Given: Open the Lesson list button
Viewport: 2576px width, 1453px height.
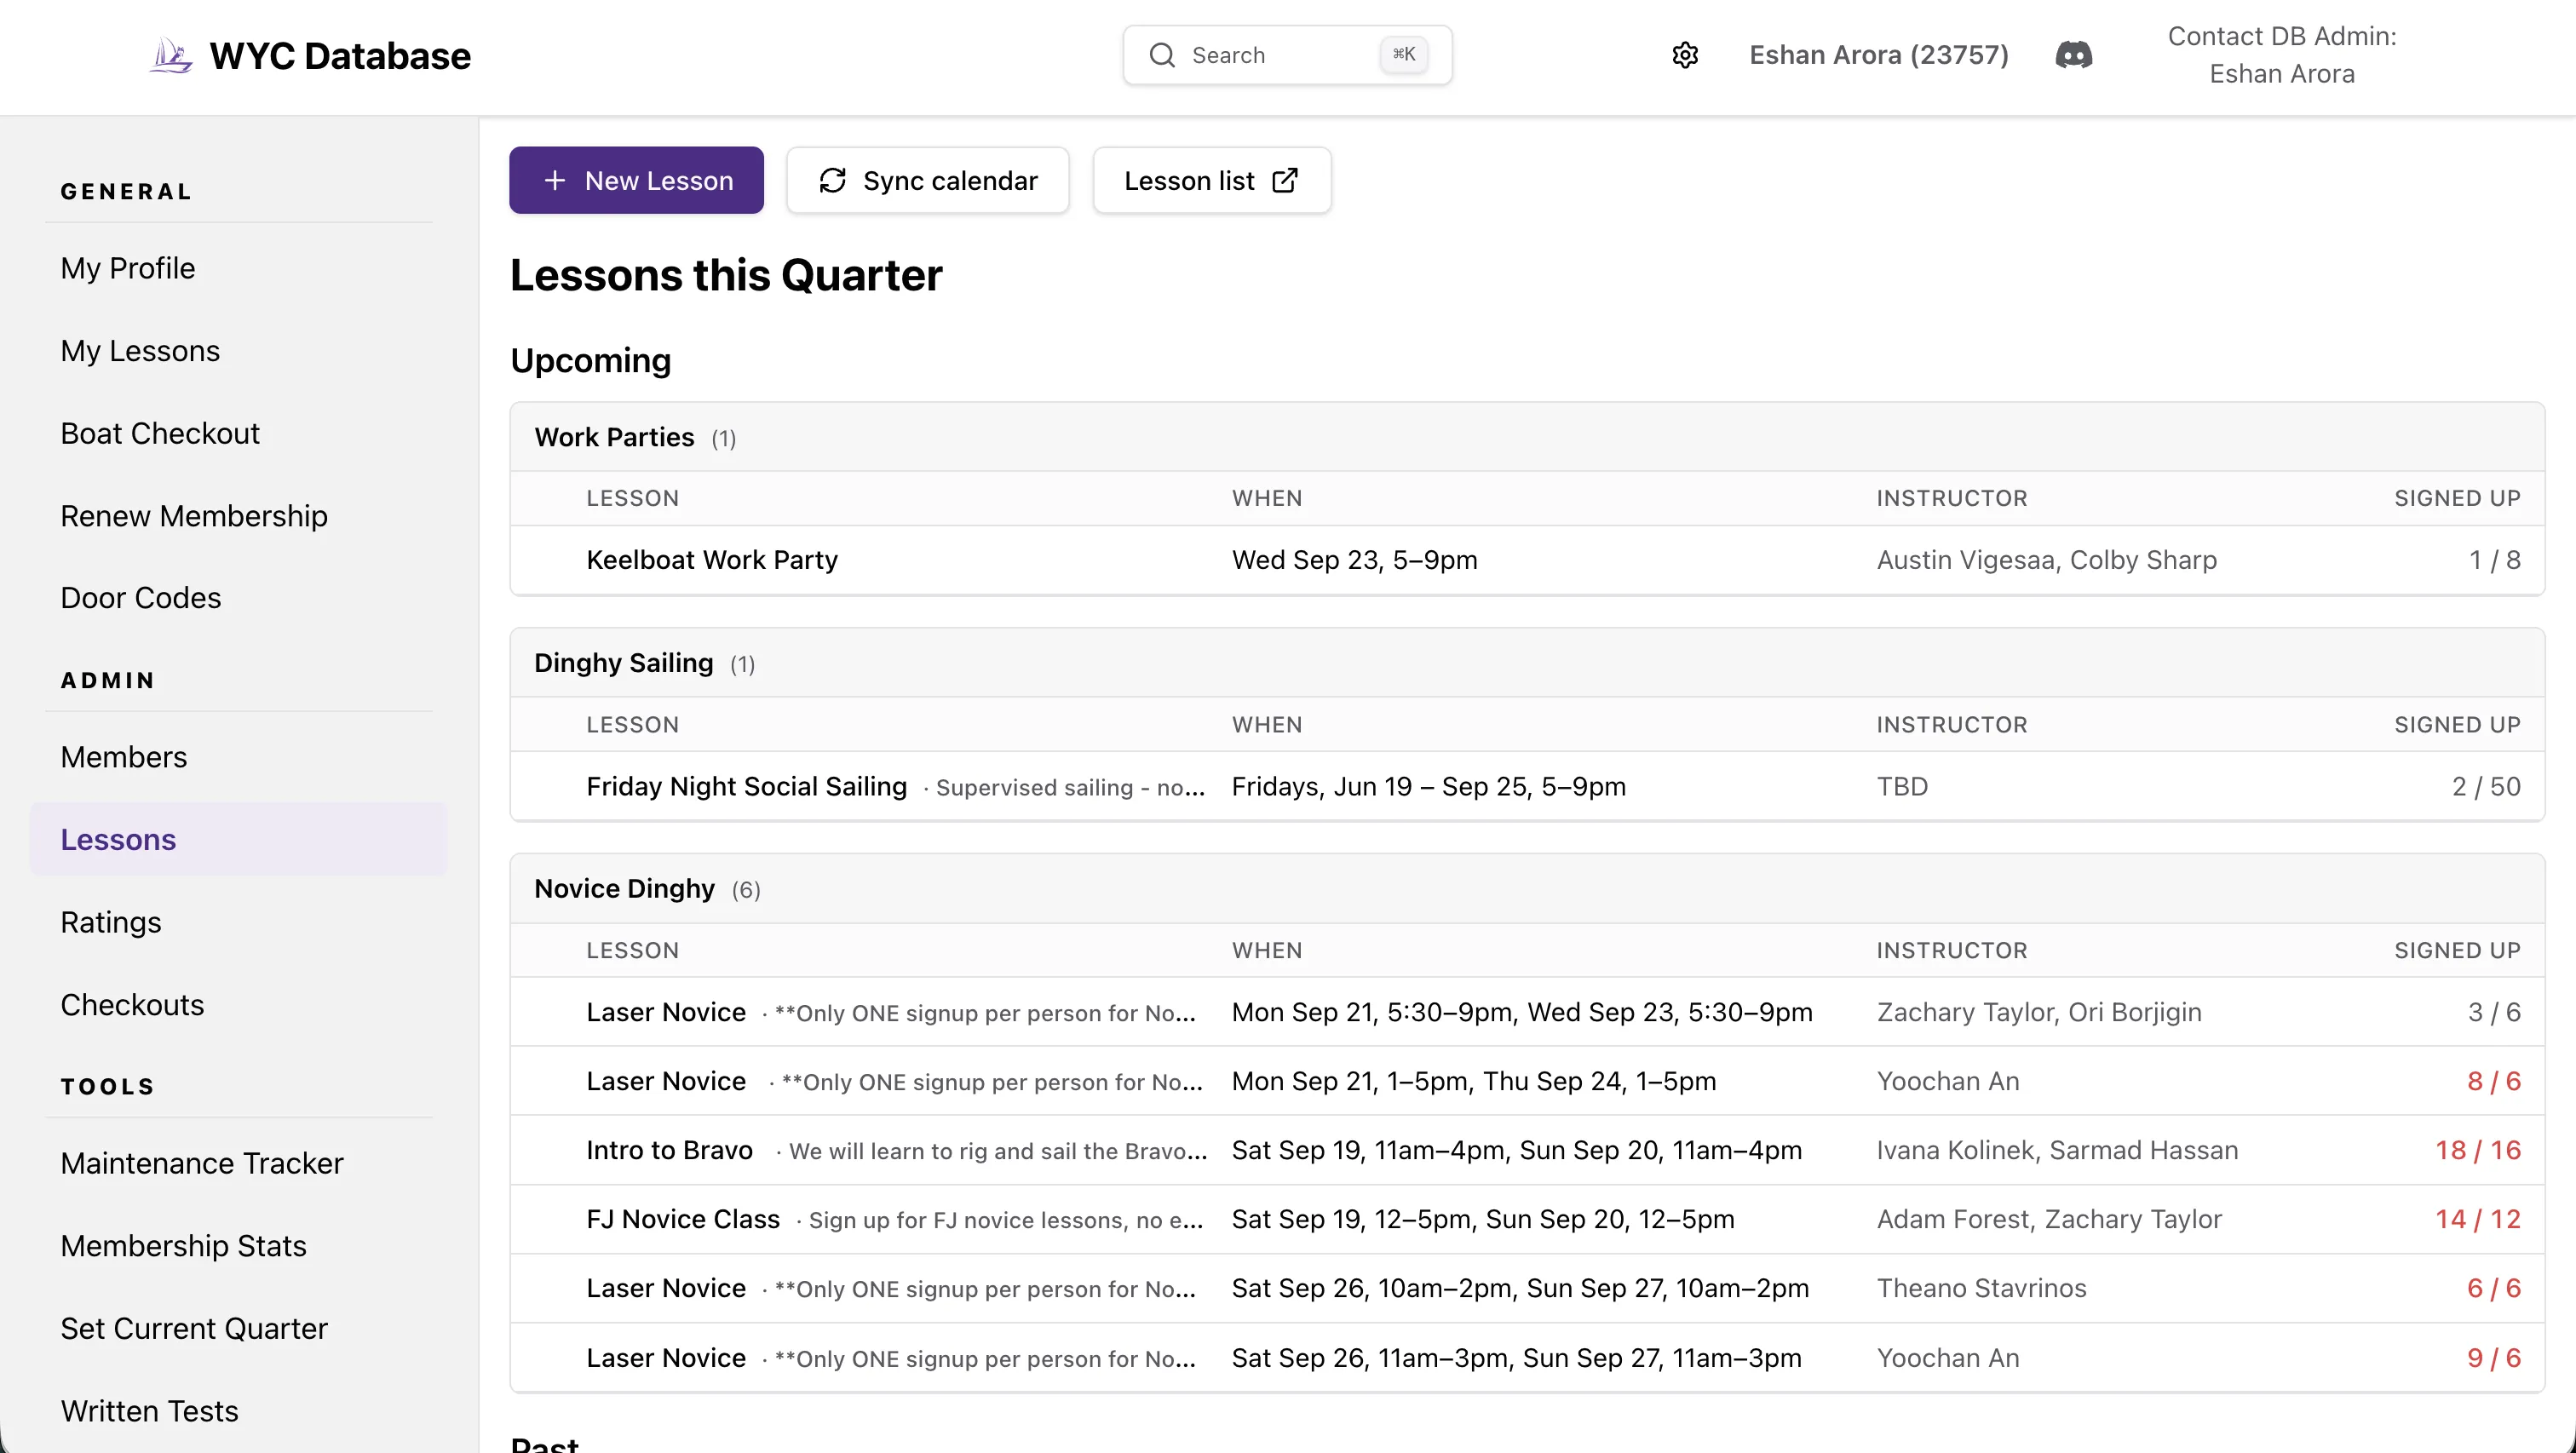Looking at the screenshot, I should pyautogui.click(x=1211, y=180).
